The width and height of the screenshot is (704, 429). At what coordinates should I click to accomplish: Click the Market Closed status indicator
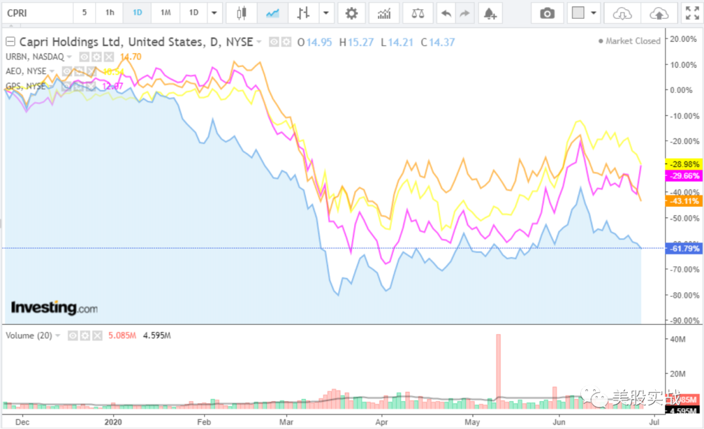(630, 41)
